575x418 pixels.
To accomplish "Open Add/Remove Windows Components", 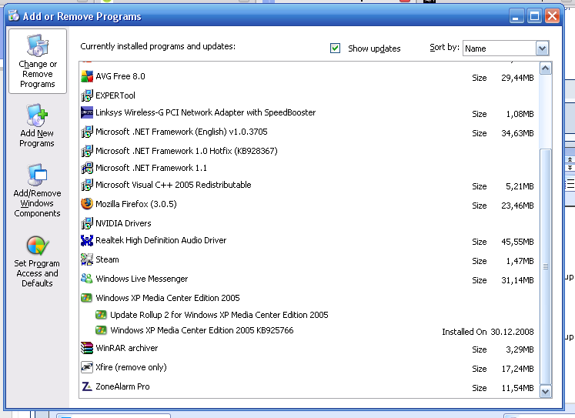I will click(37, 191).
